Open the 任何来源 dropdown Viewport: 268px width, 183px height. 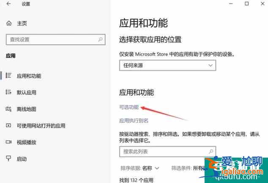167,65
